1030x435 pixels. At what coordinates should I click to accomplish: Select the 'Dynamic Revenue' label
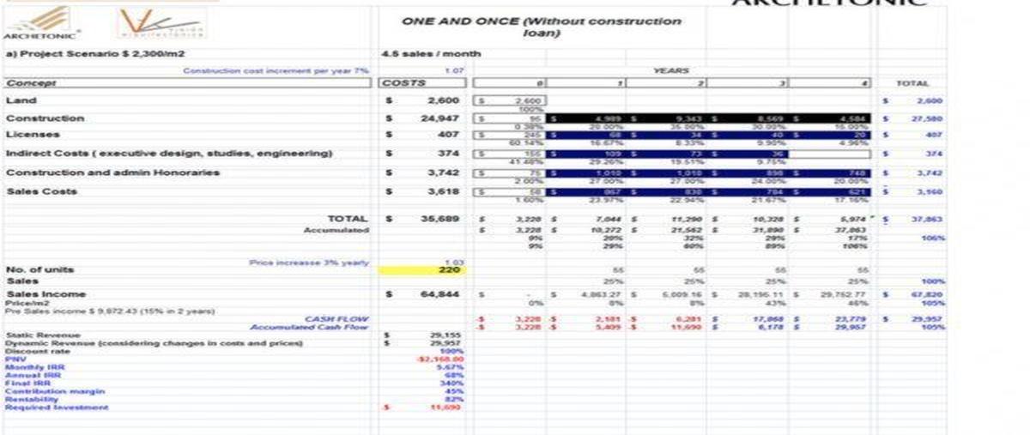(154, 343)
